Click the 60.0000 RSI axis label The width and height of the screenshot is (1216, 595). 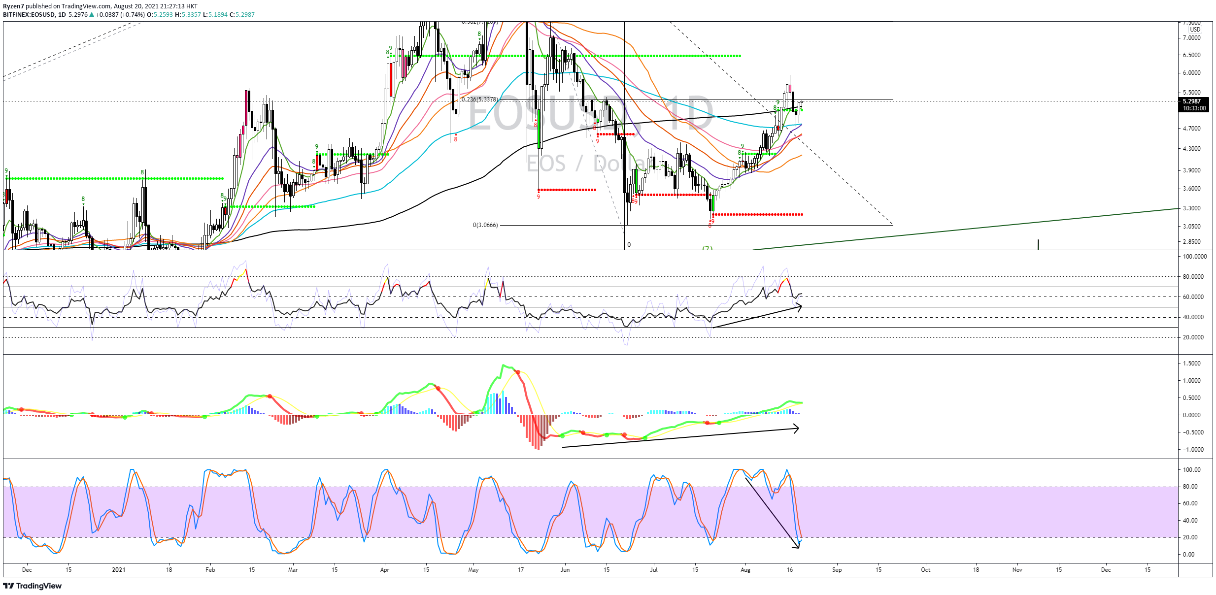[x=1193, y=297]
